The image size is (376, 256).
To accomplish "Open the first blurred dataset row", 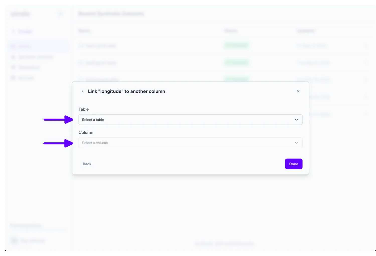I will (x=101, y=46).
